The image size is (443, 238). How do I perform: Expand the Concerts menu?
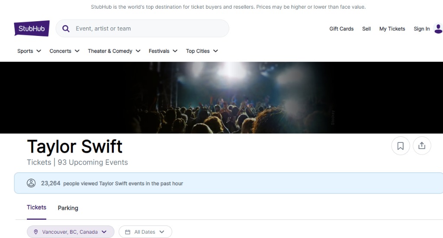[64, 51]
